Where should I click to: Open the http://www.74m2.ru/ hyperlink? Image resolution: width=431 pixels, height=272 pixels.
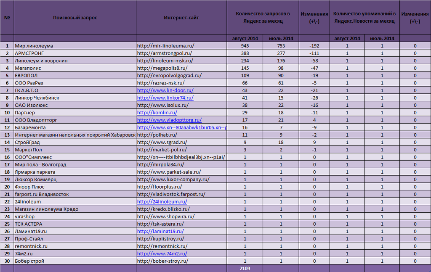pos(162,254)
